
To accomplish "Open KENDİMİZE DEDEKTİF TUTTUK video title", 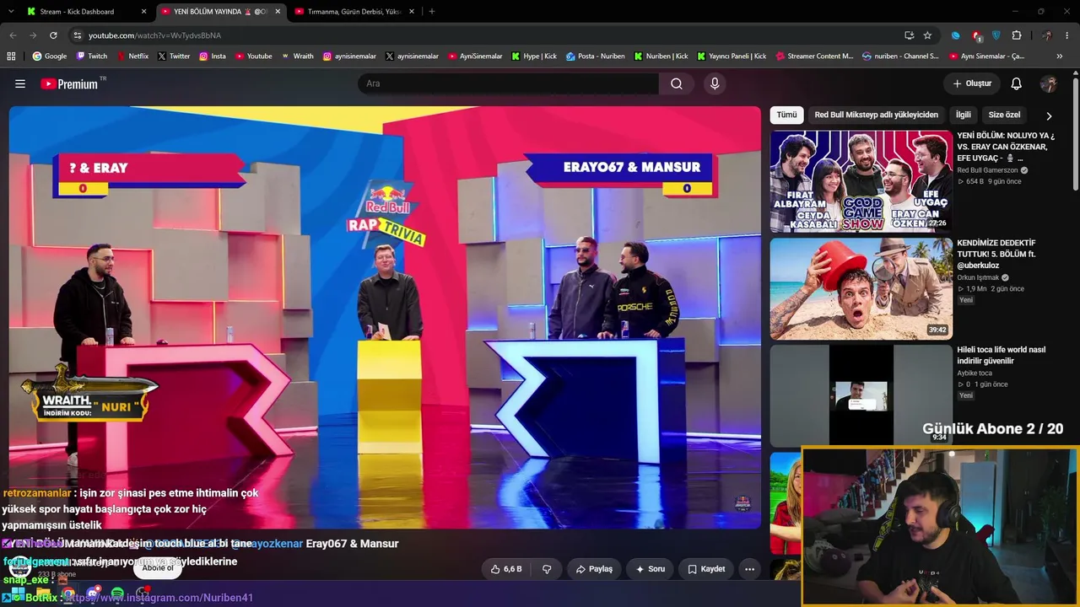I will click(996, 254).
